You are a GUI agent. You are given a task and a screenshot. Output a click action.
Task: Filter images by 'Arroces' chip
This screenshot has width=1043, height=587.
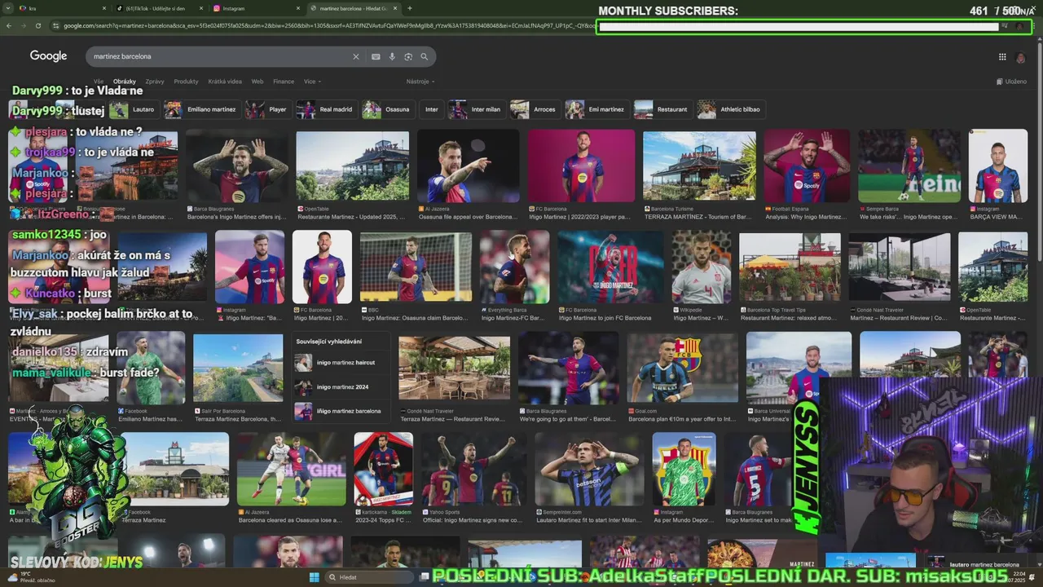(x=535, y=109)
